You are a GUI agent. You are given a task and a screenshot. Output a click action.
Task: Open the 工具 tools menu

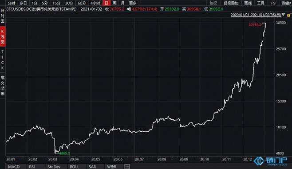click(261, 3)
